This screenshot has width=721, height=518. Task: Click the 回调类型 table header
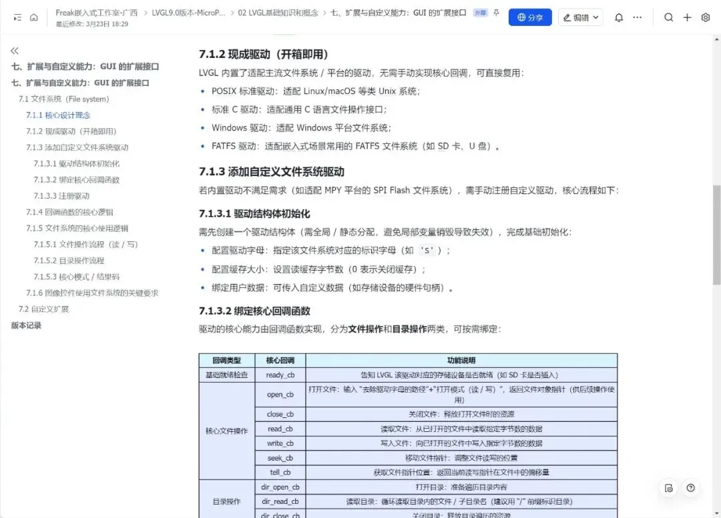[227, 361]
